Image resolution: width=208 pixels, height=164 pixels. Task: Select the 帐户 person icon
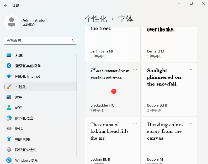coord(9,108)
